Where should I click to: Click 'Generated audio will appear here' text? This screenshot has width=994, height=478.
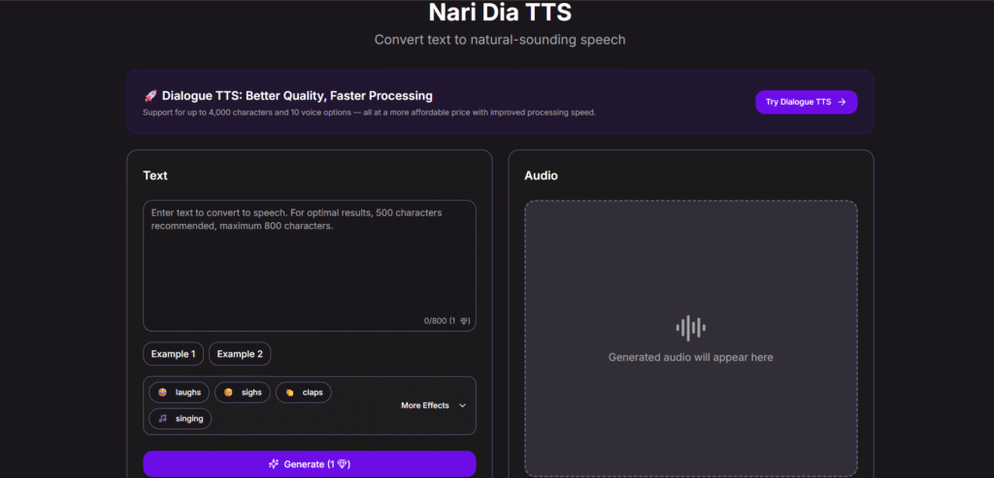pyautogui.click(x=690, y=357)
